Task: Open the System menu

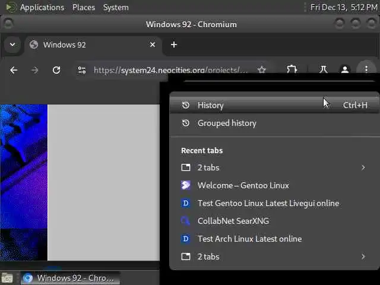Action: pyautogui.click(x=116, y=7)
